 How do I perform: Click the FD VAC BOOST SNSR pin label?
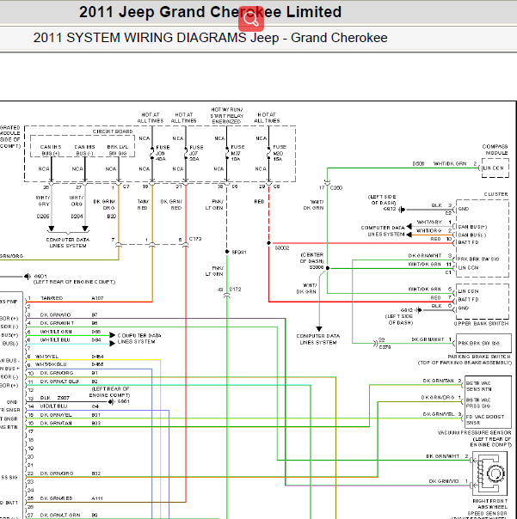tap(485, 419)
